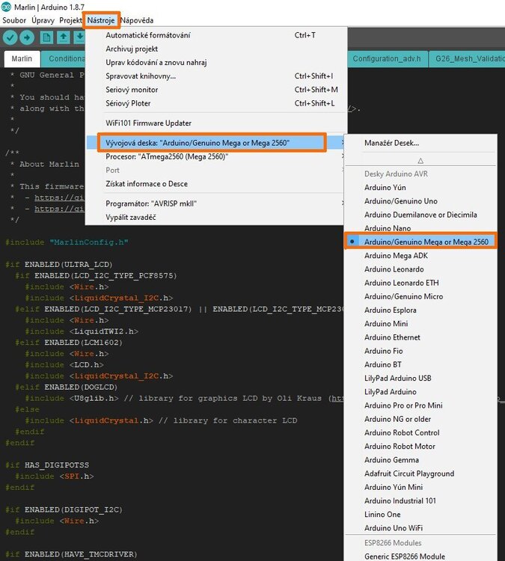Choose Linino One board
505x561 pixels.
coord(420,514)
